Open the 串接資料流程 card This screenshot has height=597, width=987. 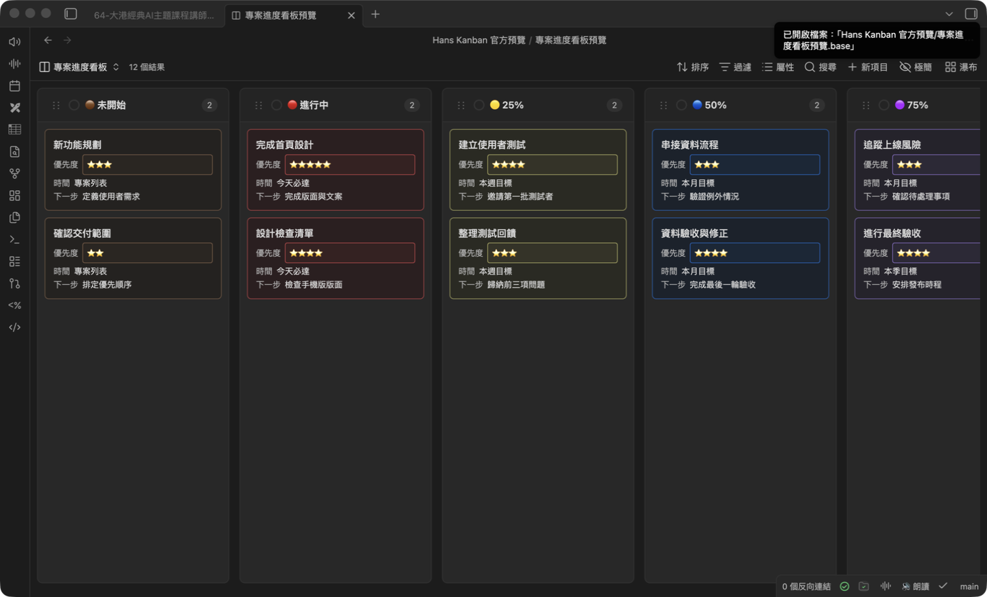pyautogui.click(x=741, y=170)
